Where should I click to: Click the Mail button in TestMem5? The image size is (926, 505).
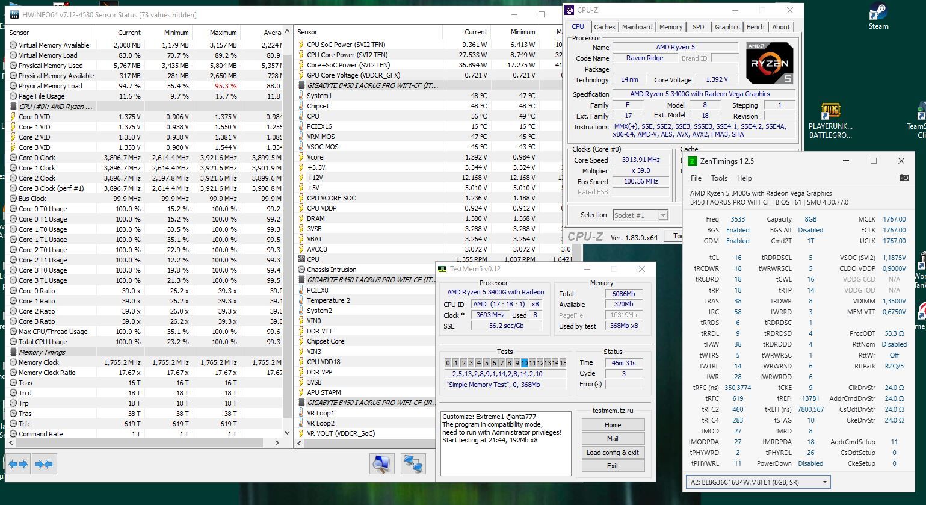pyautogui.click(x=613, y=439)
